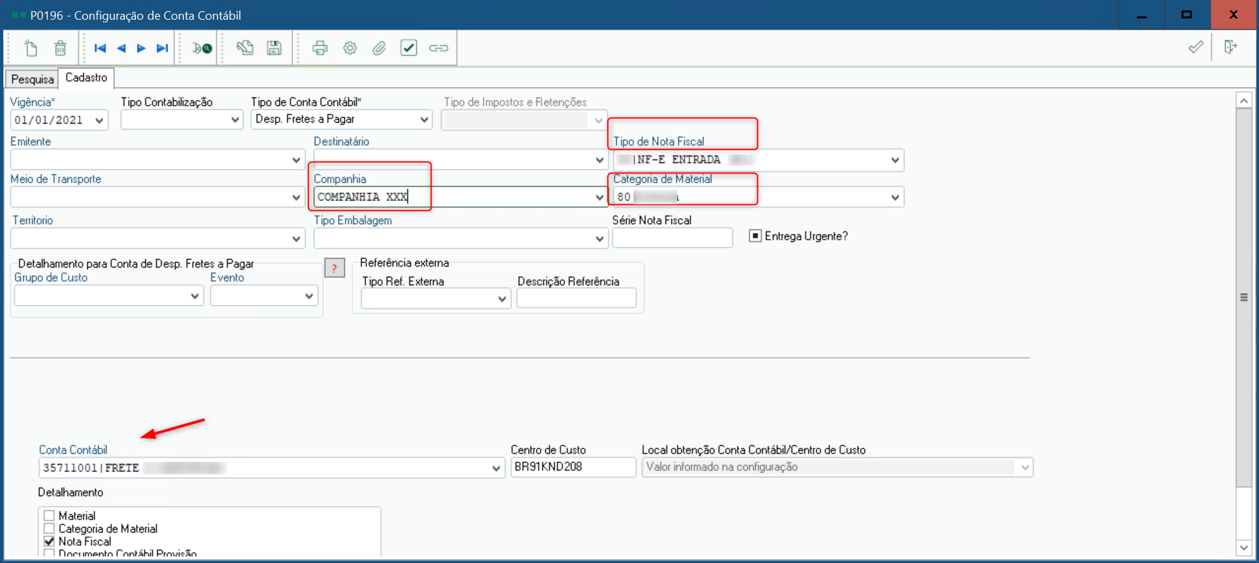Viewport: 1259px width, 563px height.
Task: Open the Territorio dropdown
Action: click(296, 238)
